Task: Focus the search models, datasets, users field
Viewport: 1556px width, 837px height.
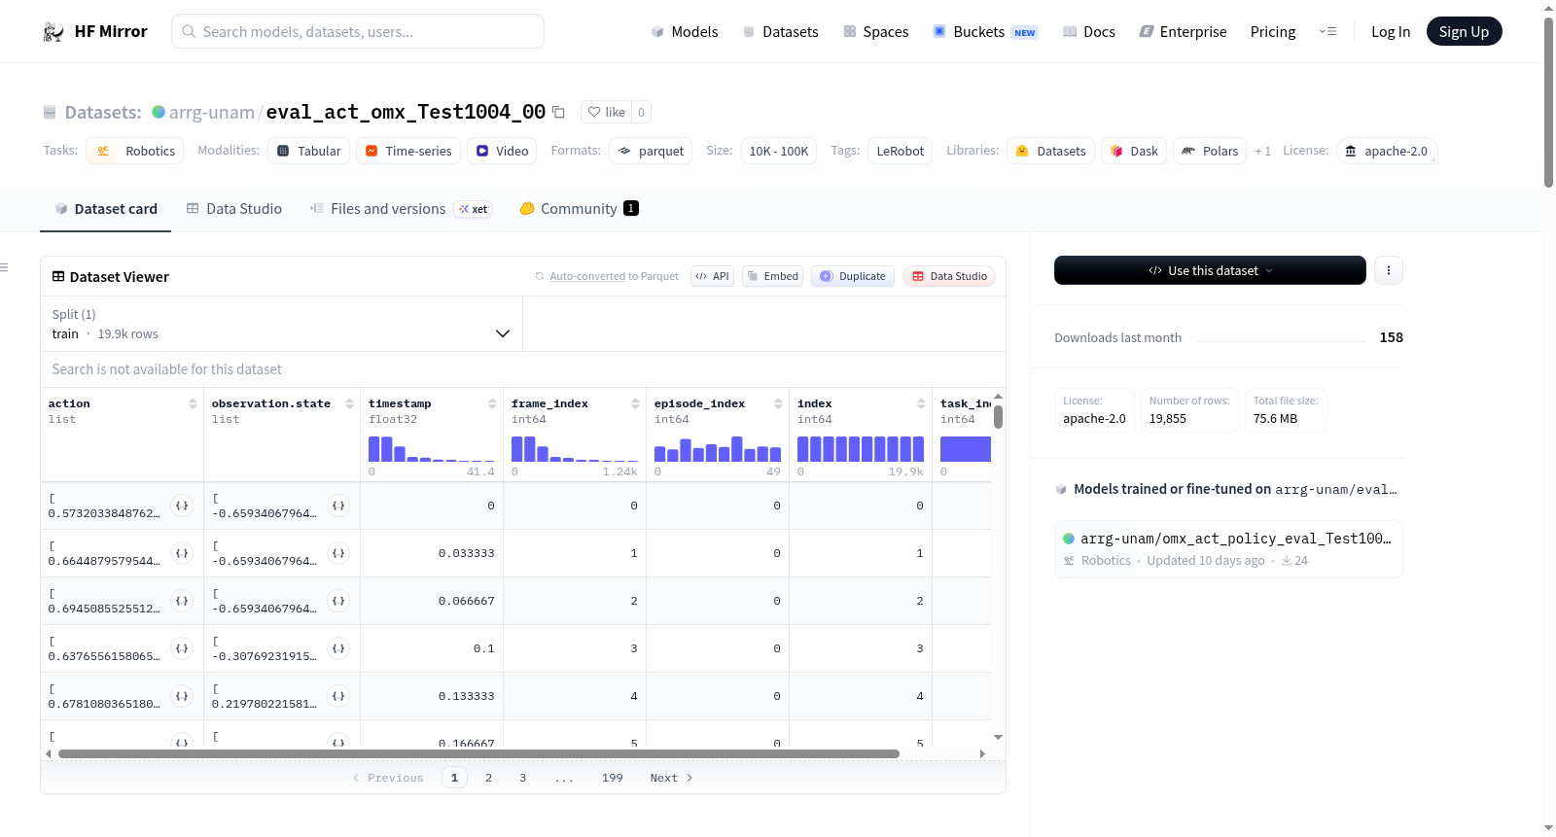Action: click(x=358, y=31)
